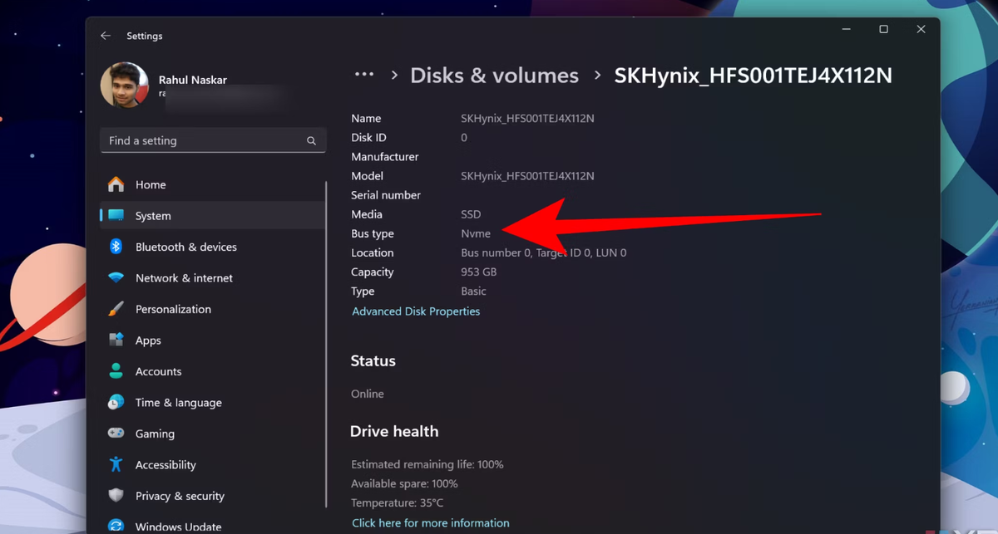Click into Find a setting box

pyautogui.click(x=213, y=140)
